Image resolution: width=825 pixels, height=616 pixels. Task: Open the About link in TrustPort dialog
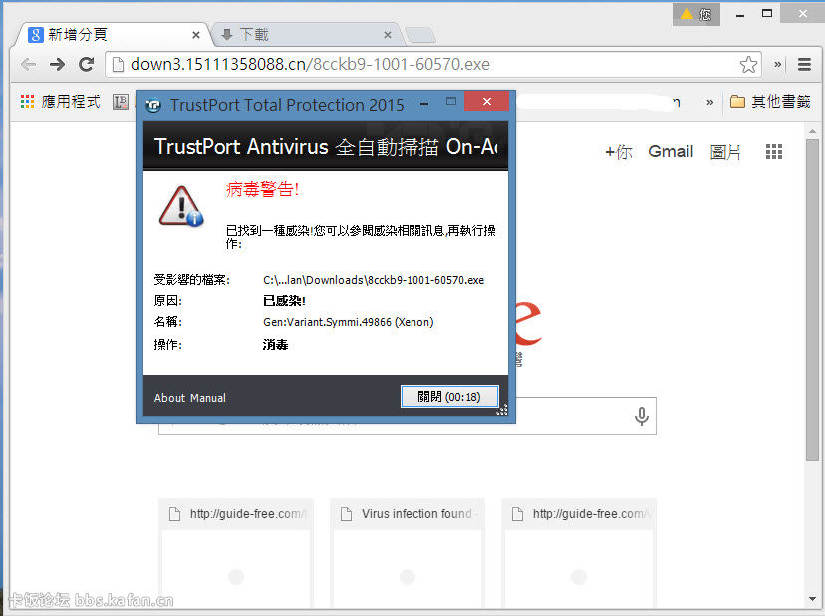169,398
